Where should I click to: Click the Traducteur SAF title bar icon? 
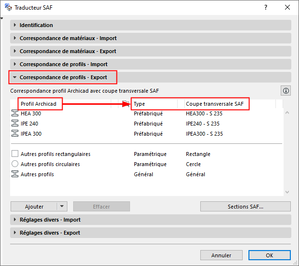point(8,8)
